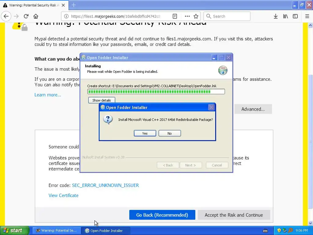Image resolution: width=313 pixels, height=235 pixels.
Task: Reload the current browser page
Action: [x=26, y=17]
